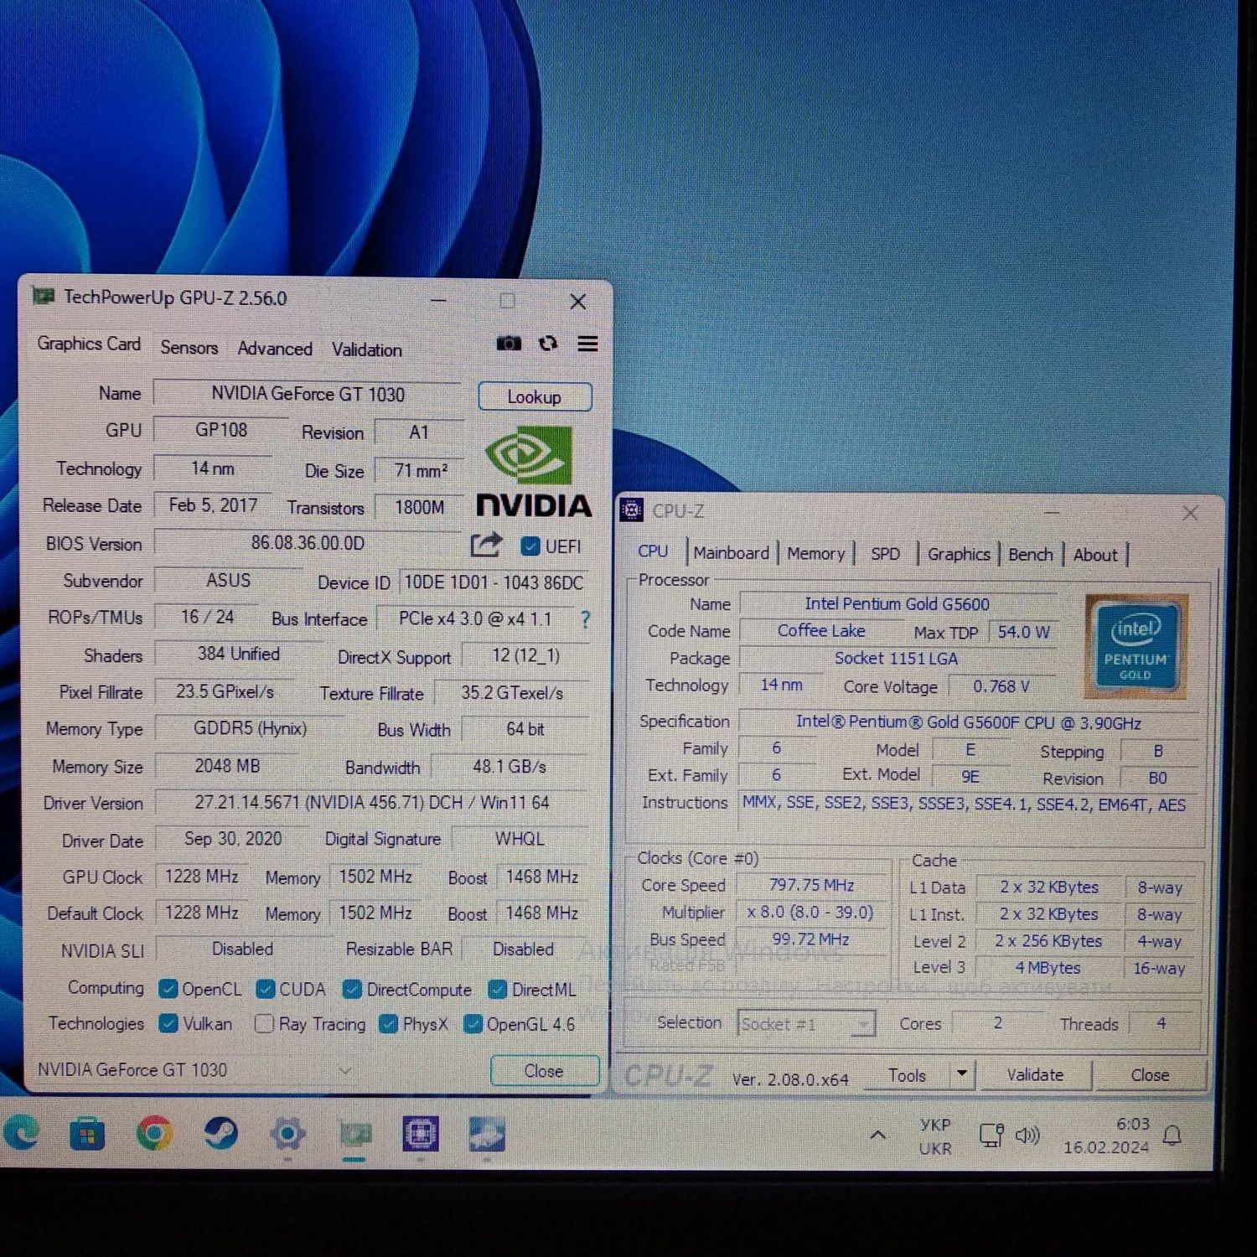Open Microsoft Store from taskbar

coord(87,1135)
